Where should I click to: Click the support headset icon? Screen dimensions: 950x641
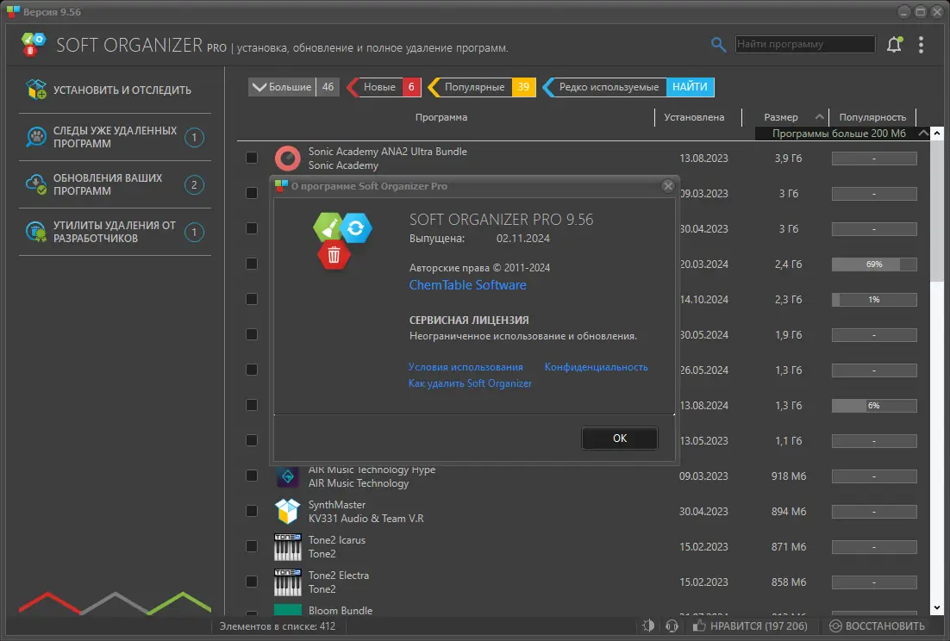672,625
